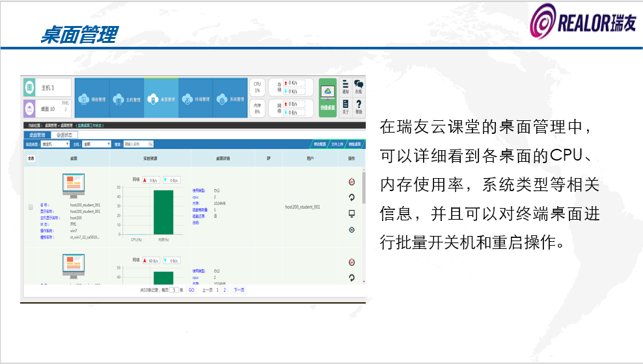Open 模板管理 template management module
Viewport: 643px width, 364px height.
click(x=92, y=99)
